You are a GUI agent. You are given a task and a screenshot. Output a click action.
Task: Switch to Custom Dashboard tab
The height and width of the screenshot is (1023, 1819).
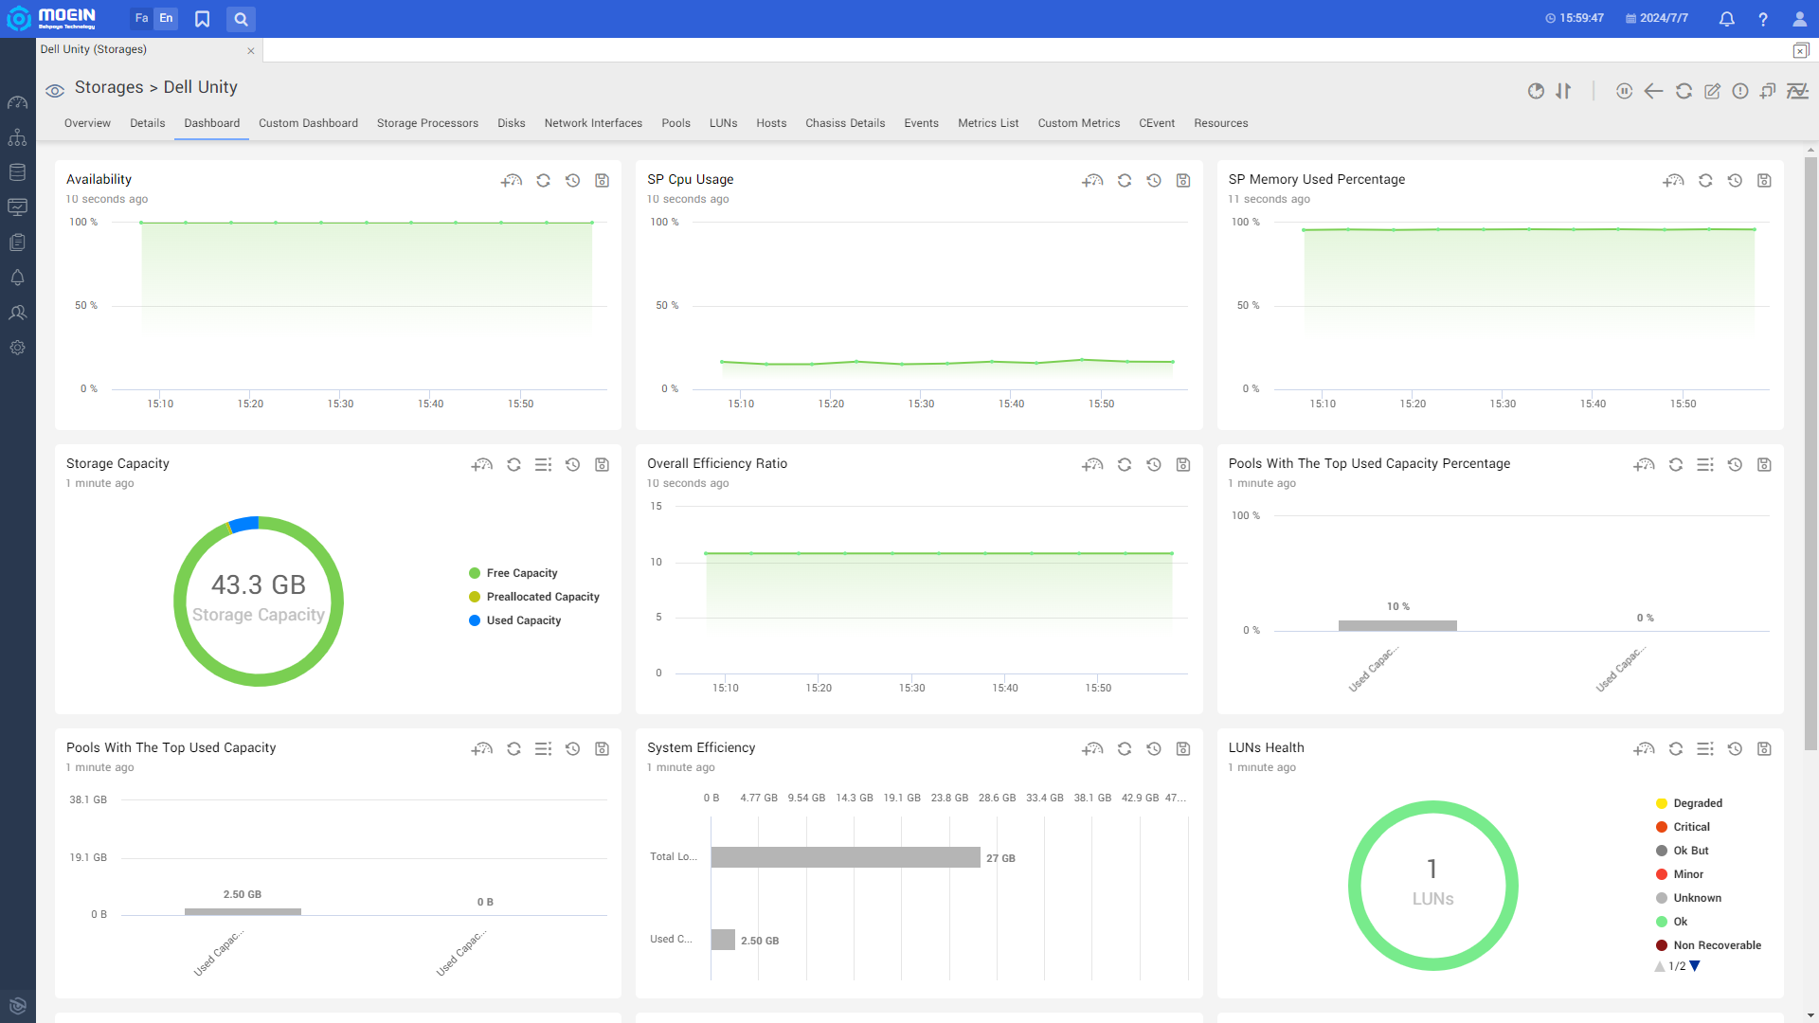click(x=308, y=123)
